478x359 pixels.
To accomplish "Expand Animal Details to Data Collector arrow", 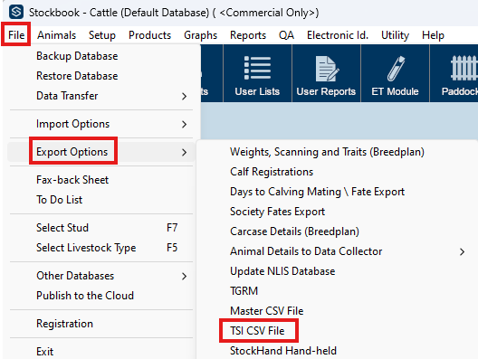I will pos(462,251).
